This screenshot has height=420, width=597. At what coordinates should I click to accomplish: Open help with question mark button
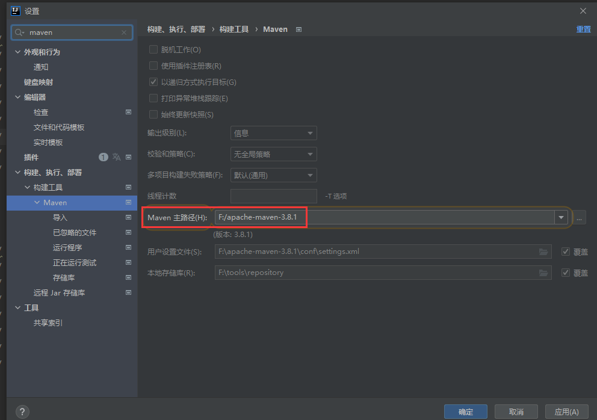tap(22, 412)
